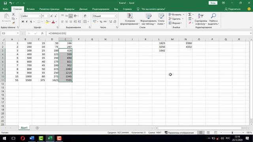Click the Вставить cells button

tap(175, 15)
